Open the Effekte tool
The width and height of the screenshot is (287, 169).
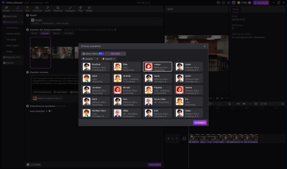tap(89, 9)
